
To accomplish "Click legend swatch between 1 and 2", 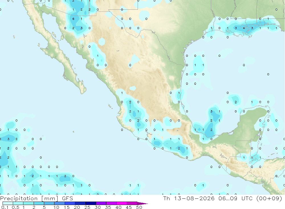I will pyautogui.click(x=28, y=203).
